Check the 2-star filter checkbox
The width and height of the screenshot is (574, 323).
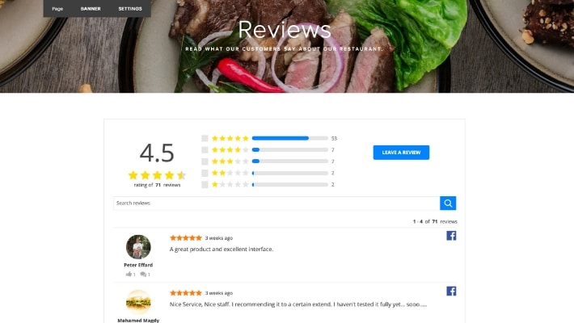coord(205,173)
